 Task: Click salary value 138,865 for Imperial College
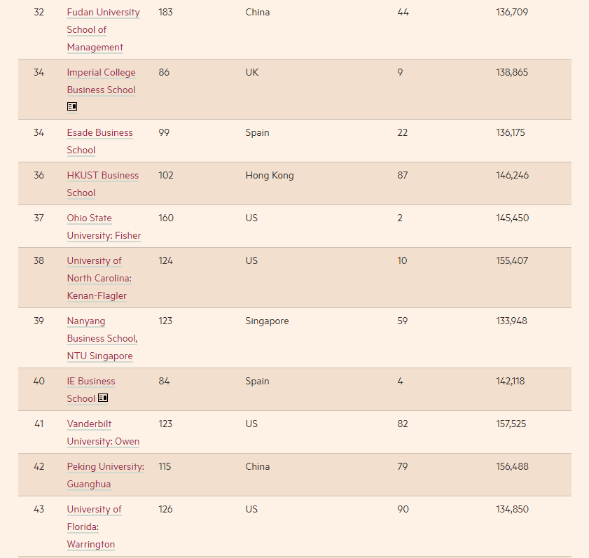point(512,72)
